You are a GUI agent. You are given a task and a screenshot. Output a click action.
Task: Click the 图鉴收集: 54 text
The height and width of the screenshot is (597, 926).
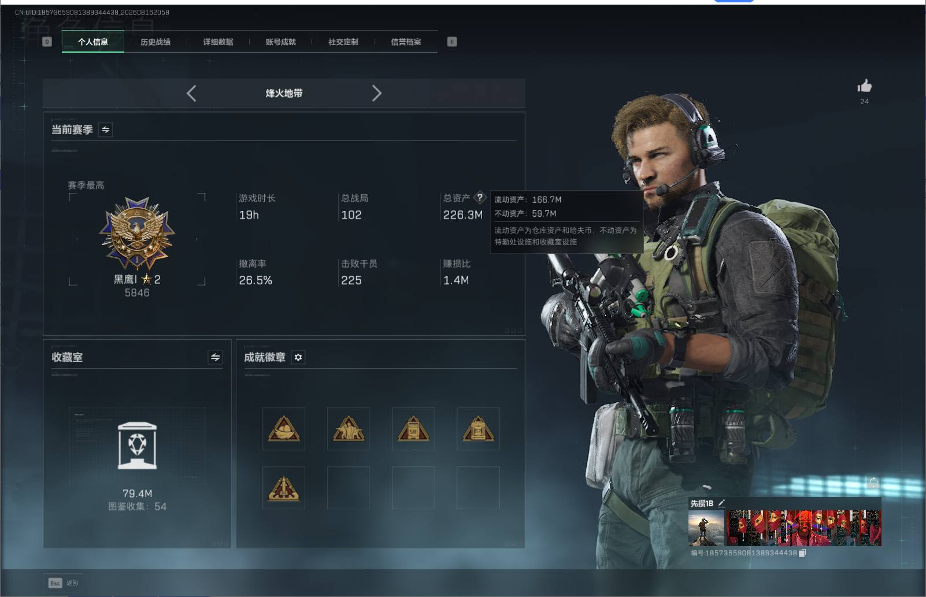click(x=138, y=507)
